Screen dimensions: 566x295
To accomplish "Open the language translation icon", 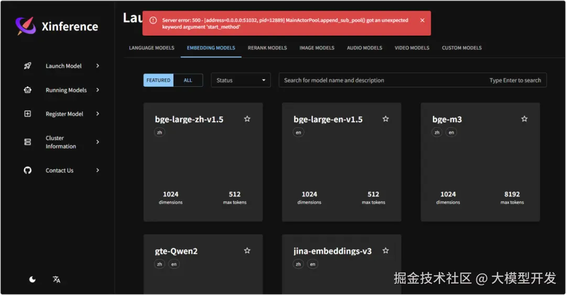I will pos(57,279).
